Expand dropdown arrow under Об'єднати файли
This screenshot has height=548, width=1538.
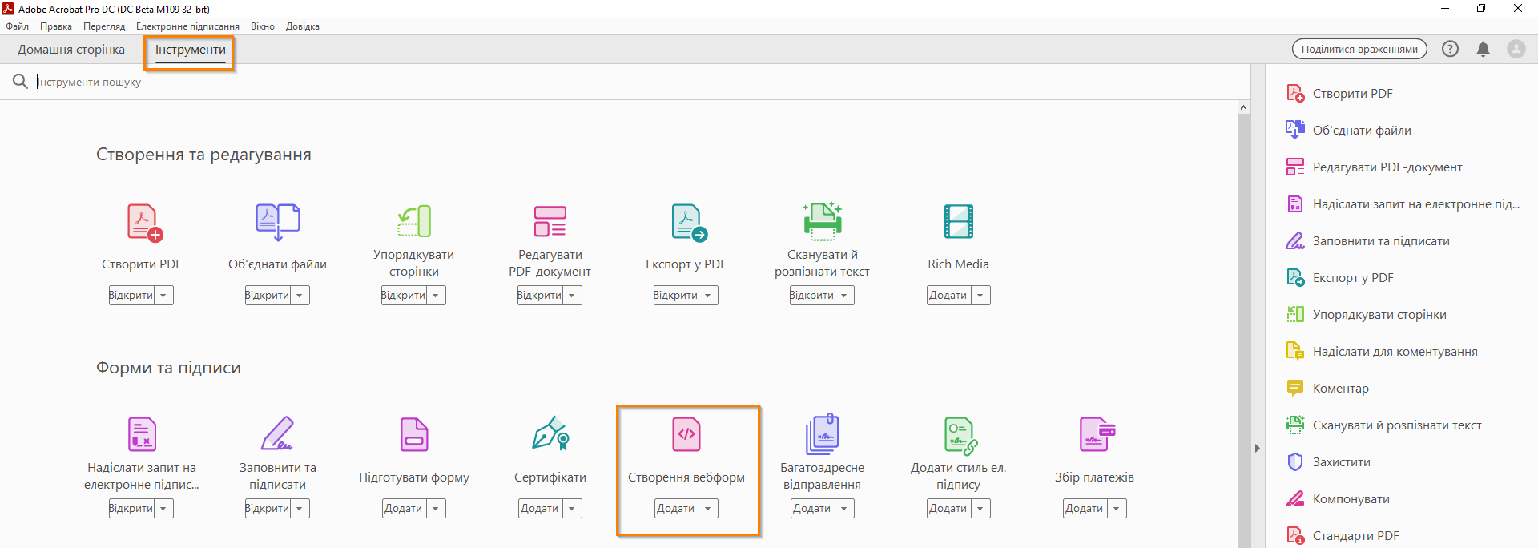point(300,296)
